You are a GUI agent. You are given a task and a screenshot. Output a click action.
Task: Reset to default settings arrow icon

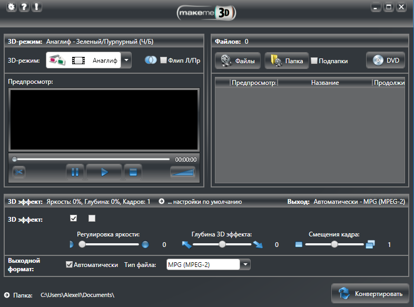click(162, 202)
